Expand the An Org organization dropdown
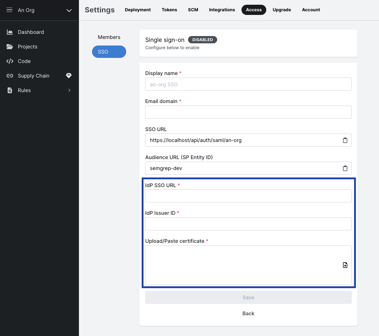This screenshot has width=379, height=336. [69, 11]
